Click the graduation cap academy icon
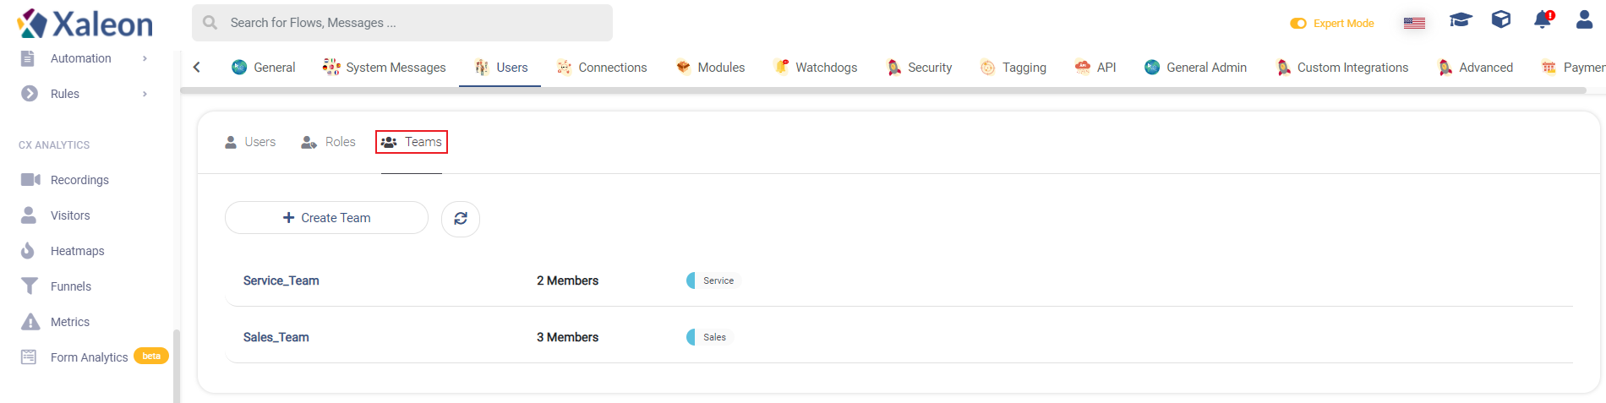Image resolution: width=1606 pixels, height=403 pixels. pos(1461,19)
